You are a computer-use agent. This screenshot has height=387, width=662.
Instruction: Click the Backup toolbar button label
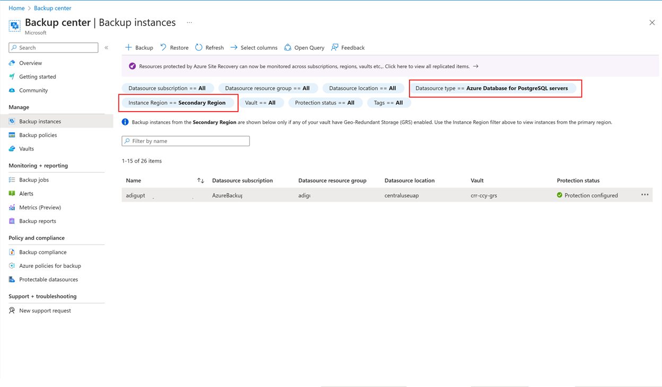pyautogui.click(x=144, y=48)
